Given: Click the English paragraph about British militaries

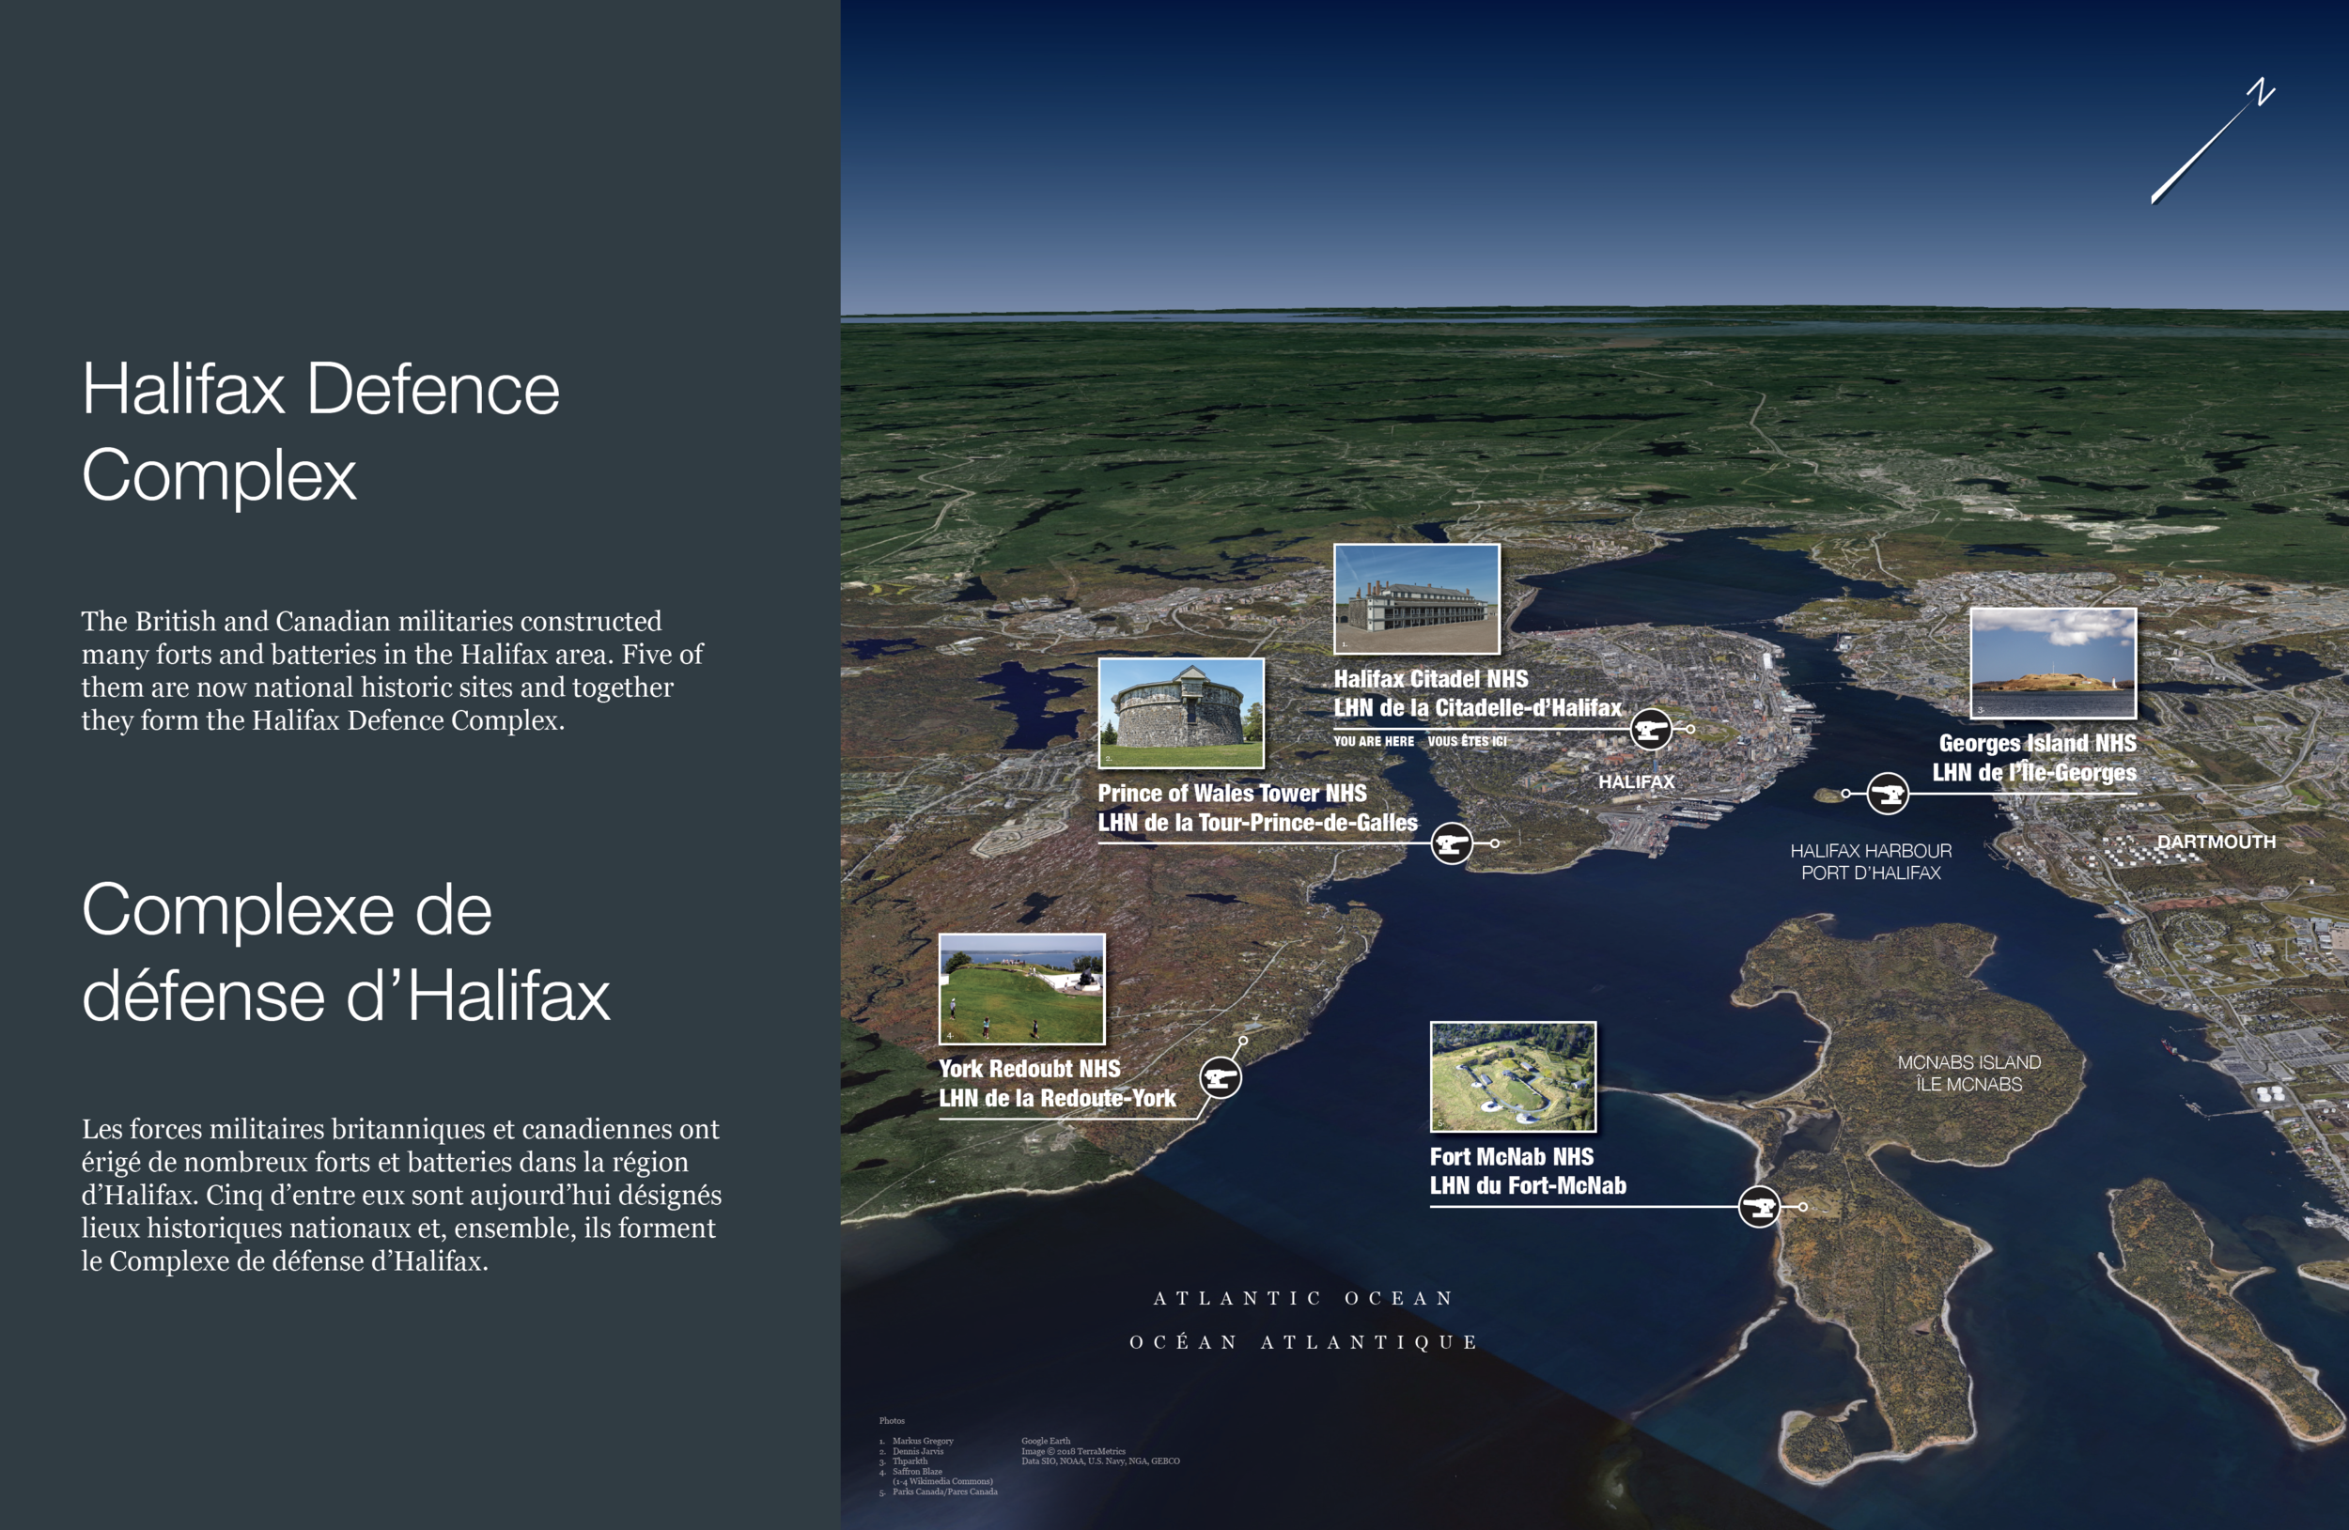Looking at the screenshot, I should (392, 671).
